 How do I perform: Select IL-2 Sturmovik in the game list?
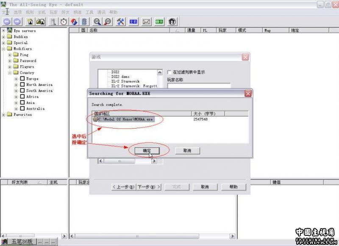pos(125,81)
